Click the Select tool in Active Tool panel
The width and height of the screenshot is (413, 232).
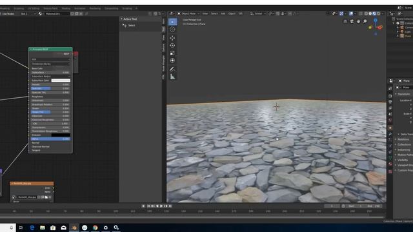tap(129, 26)
